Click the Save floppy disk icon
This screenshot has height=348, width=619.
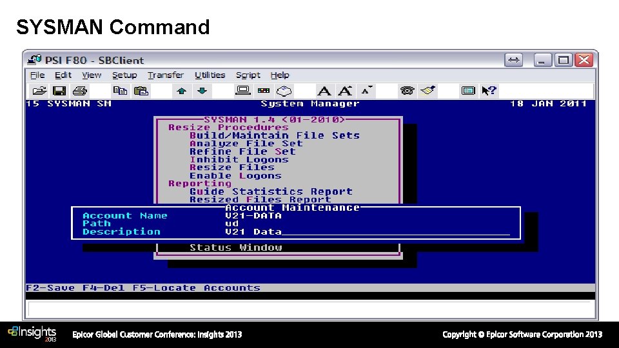pyautogui.click(x=59, y=91)
